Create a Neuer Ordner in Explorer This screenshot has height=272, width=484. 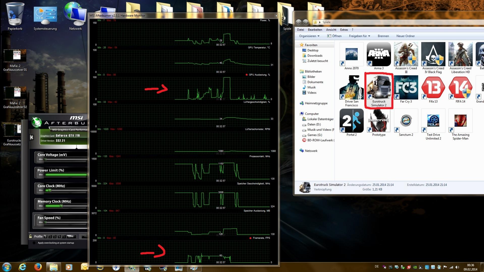tap(405, 36)
